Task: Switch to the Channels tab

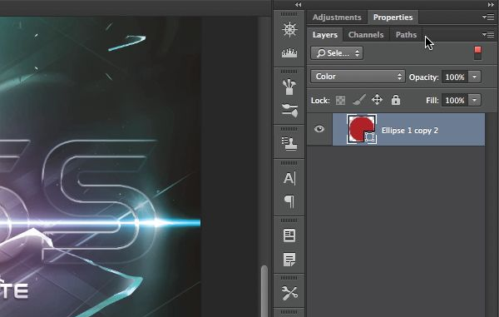Action: 366,34
